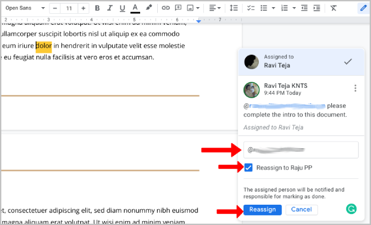Click the blue Reassign button
371x225 pixels.
pos(263,209)
